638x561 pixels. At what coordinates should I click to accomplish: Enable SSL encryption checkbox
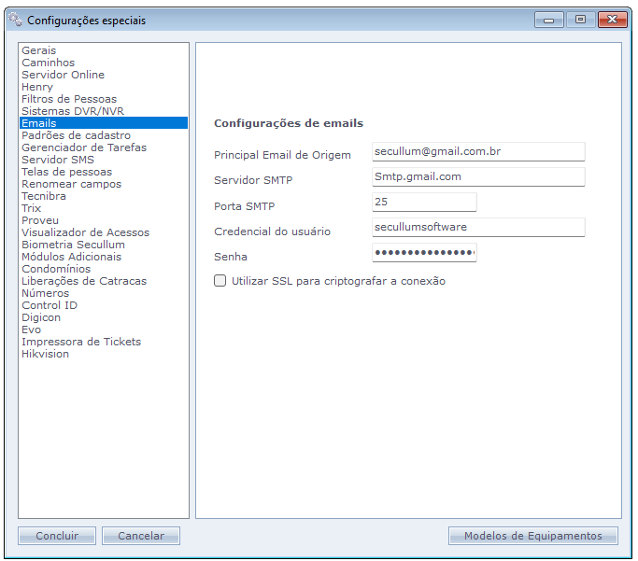coord(220,280)
